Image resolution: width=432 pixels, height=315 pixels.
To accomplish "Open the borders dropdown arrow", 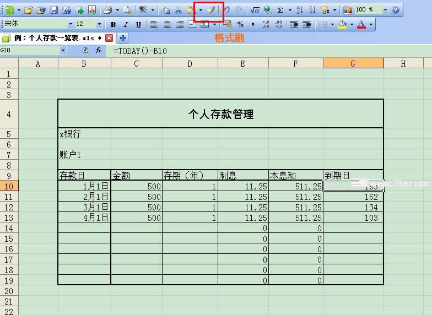I will point(332,25).
